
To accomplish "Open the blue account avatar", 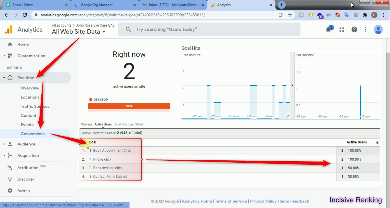I will tap(378, 30).
